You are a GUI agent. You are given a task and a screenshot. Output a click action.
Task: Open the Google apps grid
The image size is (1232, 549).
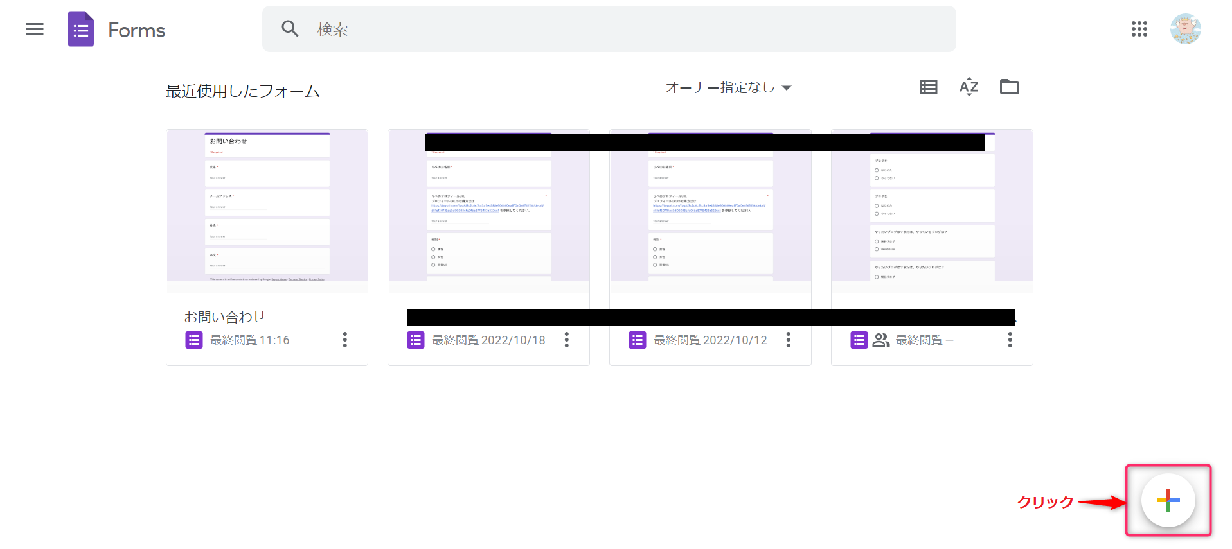(1139, 29)
